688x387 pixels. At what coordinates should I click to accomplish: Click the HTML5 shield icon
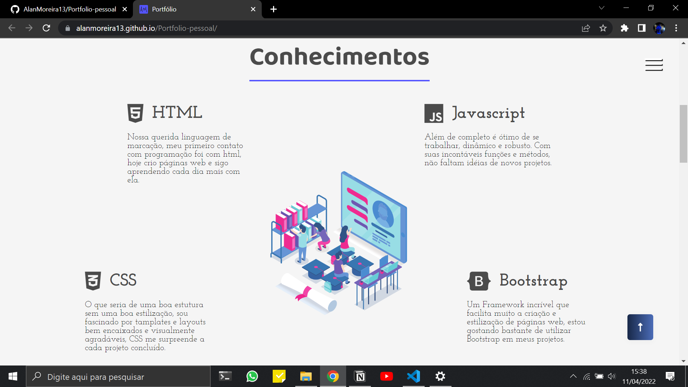pyautogui.click(x=135, y=113)
